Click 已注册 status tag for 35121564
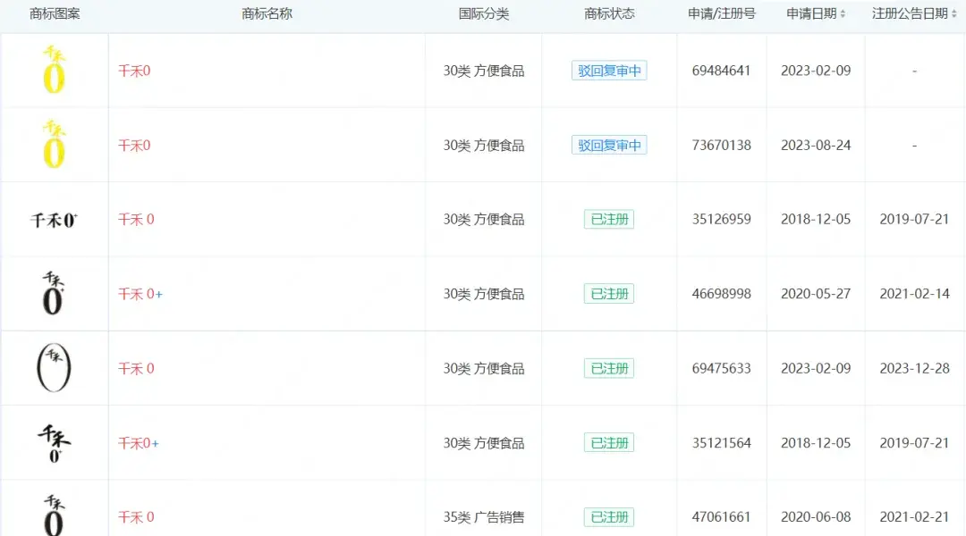Image resolution: width=966 pixels, height=536 pixels. click(609, 442)
